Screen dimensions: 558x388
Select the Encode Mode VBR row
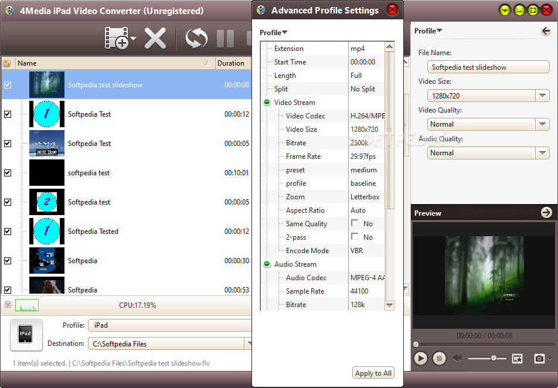(x=322, y=251)
